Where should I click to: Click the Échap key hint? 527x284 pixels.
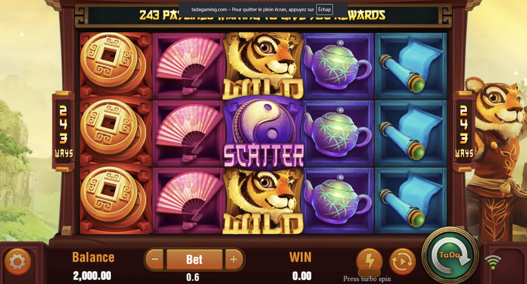tap(324, 10)
